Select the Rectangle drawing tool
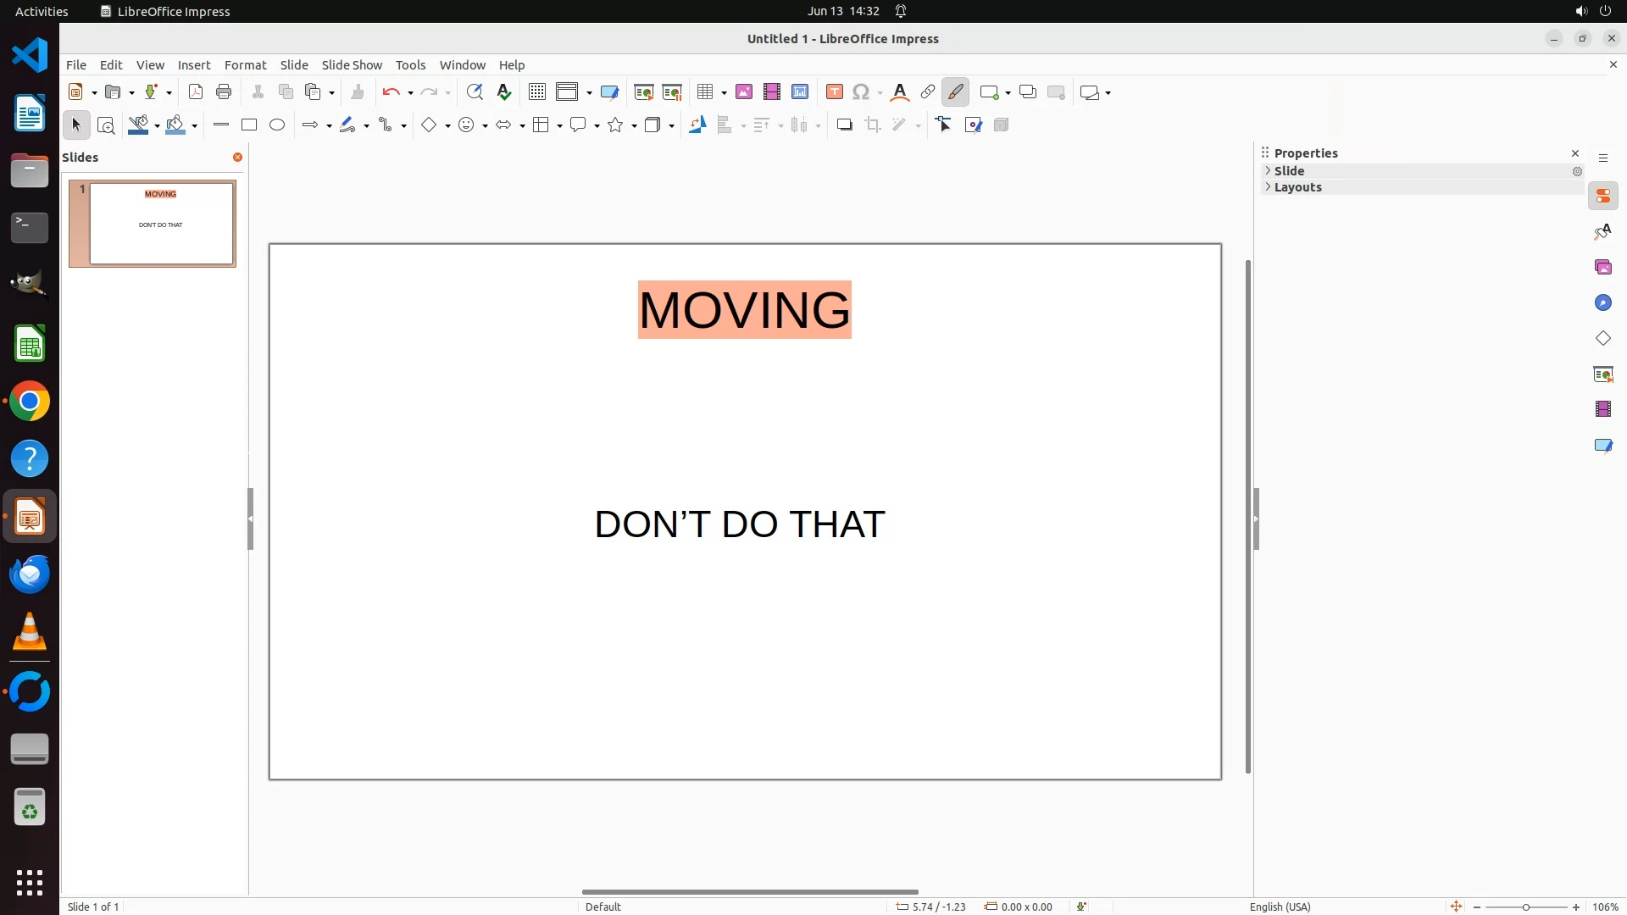This screenshot has width=1627, height=915. coord(249,125)
